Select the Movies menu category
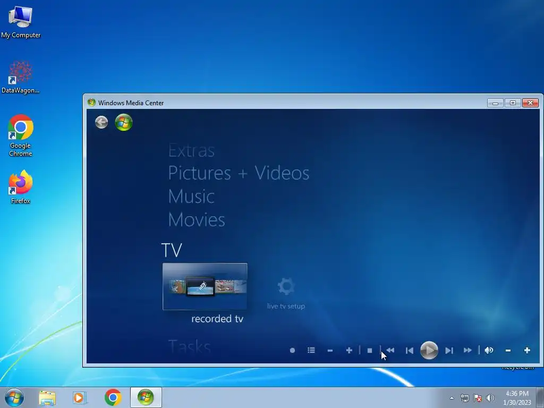Viewport: 544px width, 408px height. 197,219
